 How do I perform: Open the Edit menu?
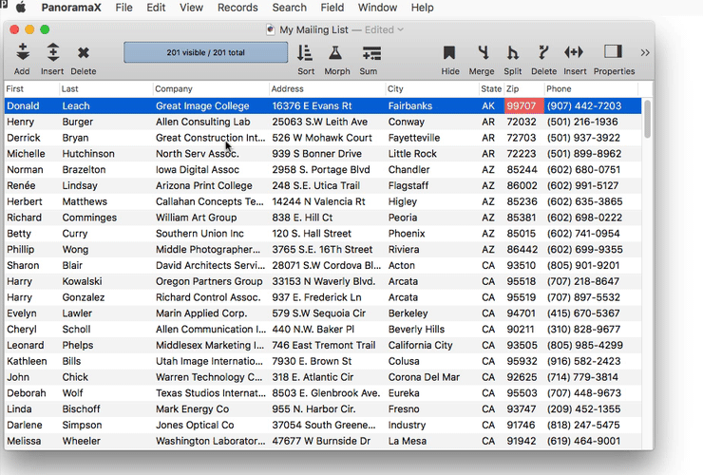coord(156,8)
